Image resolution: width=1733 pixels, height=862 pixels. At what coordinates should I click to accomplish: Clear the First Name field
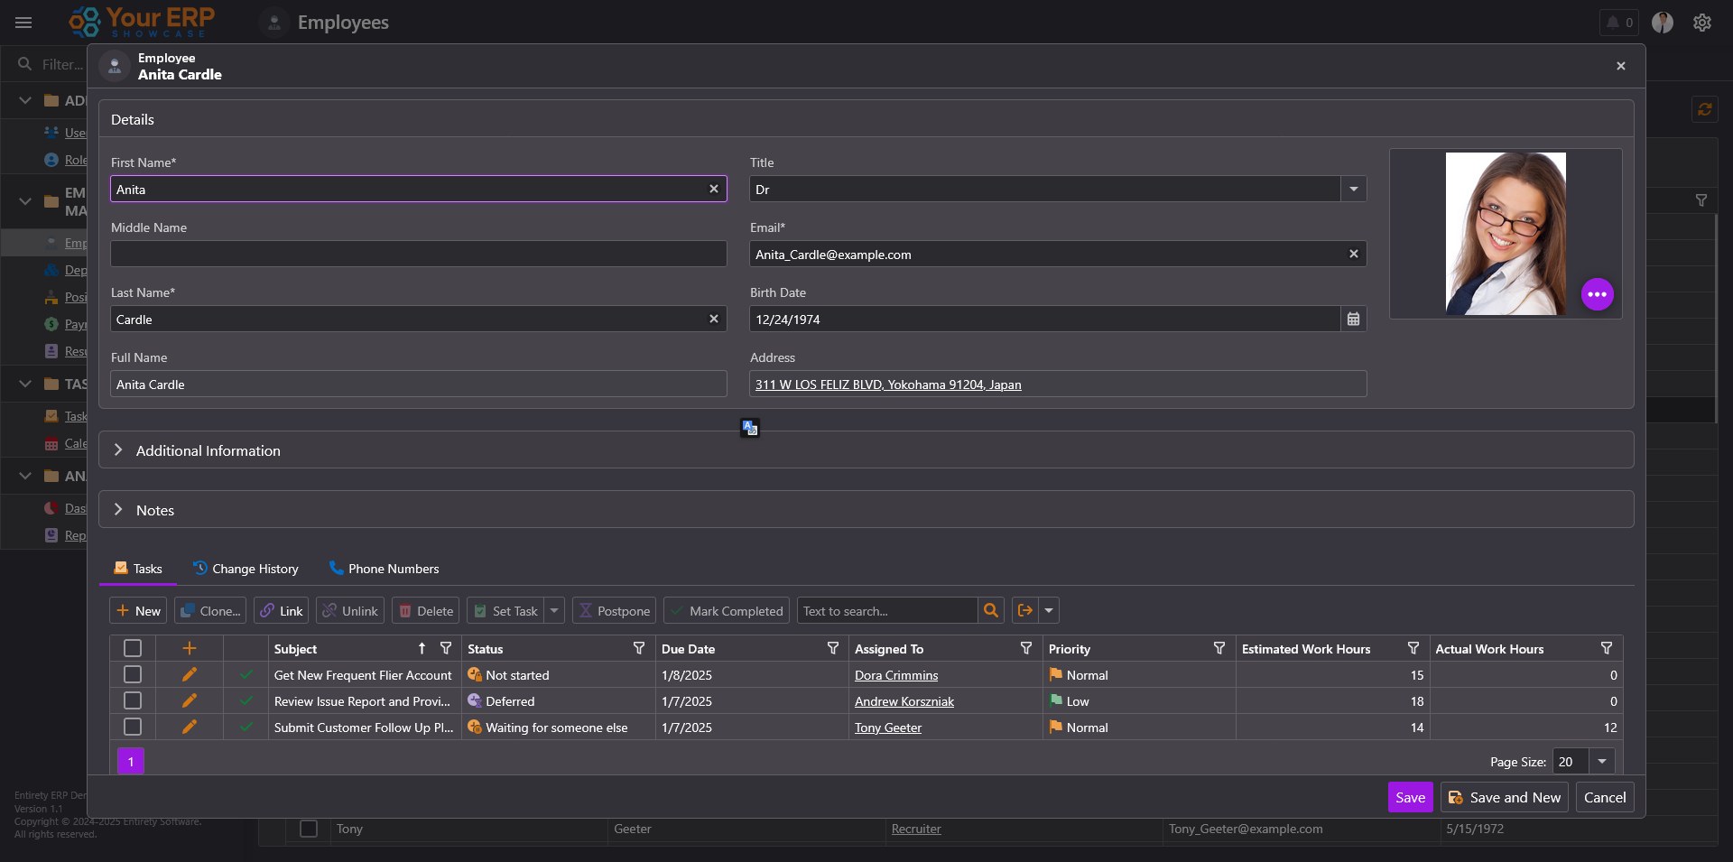(x=713, y=190)
